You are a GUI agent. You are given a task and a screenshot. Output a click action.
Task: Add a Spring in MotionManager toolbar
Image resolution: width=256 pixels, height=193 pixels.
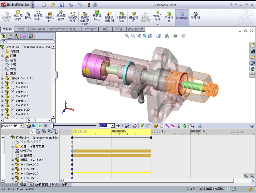162,126
